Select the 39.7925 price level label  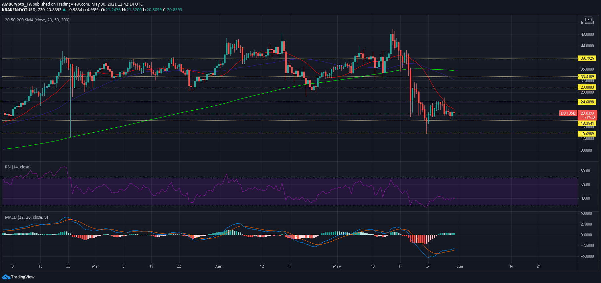pyautogui.click(x=587, y=58)
